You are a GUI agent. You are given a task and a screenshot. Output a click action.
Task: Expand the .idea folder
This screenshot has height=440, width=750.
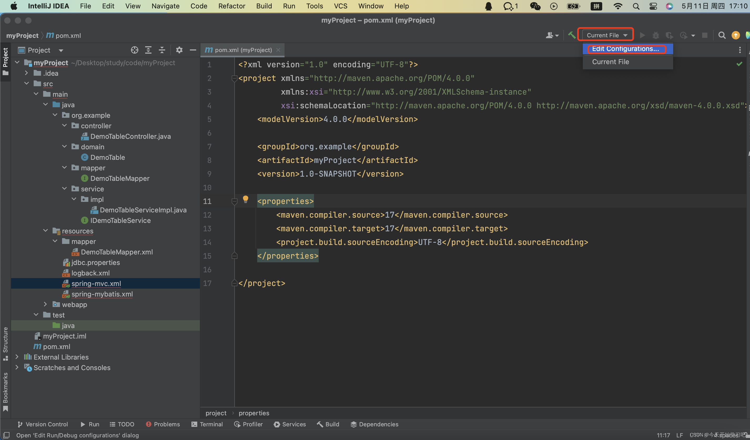[x=26, y=73]
